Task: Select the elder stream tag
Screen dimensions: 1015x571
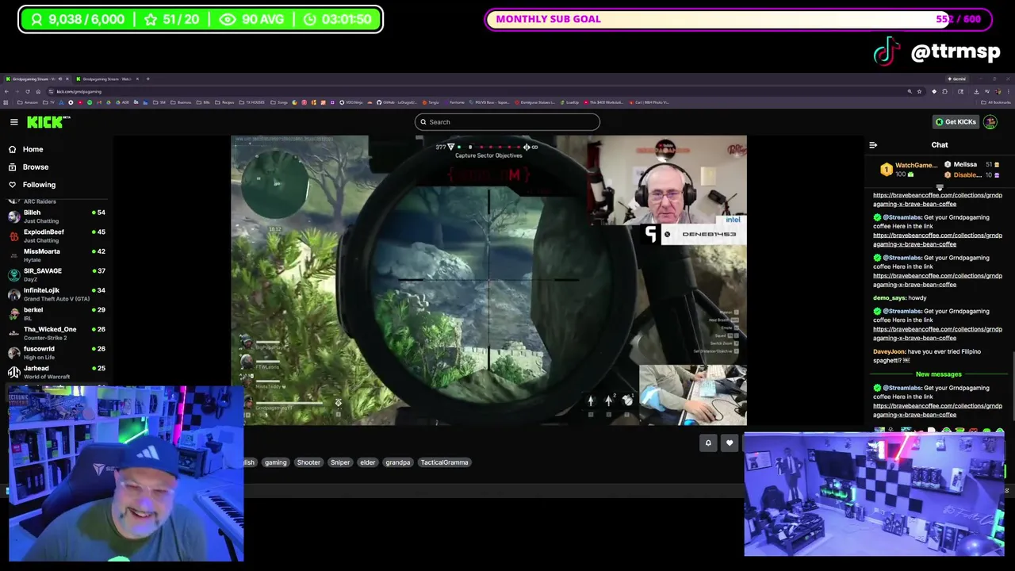Action: click(368, 462)
